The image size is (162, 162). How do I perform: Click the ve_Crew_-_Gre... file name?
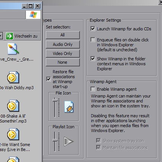(17, 59)
